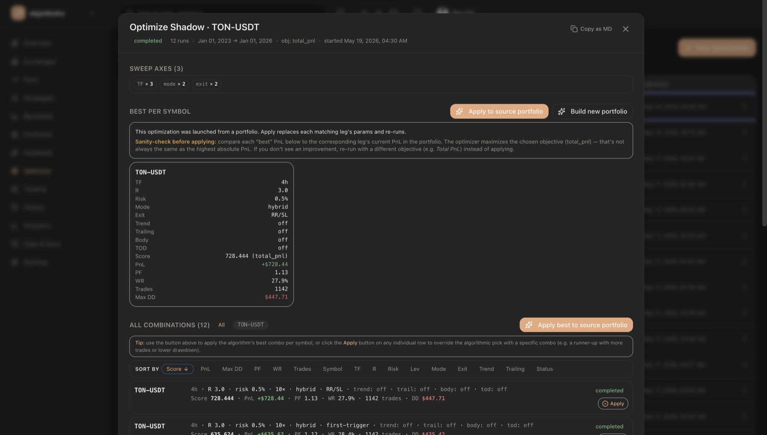The image size is (767, 435).
Task: Click the page vertical scrollbar thumb
Action: pyautogui.click(x=764, y=113)
